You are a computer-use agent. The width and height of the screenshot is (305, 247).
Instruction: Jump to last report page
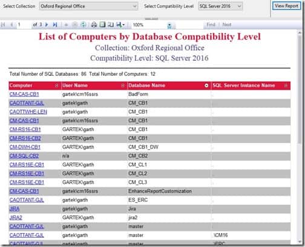55,25
